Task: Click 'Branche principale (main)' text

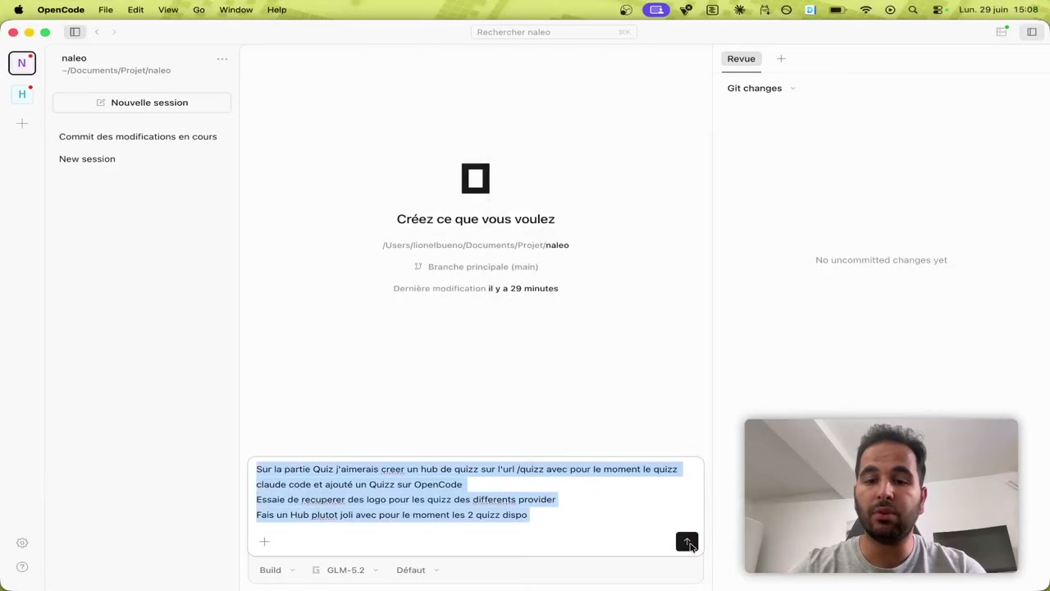Action: 482,267
